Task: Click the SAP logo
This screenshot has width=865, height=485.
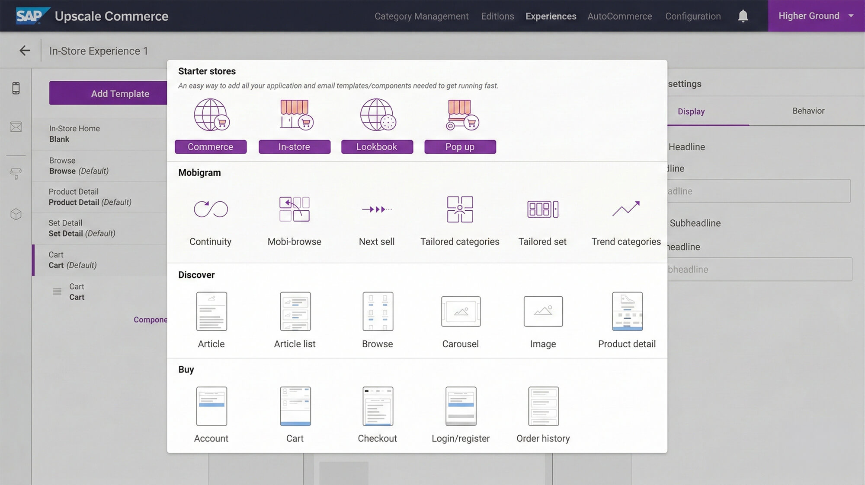Action: point(32,16)
